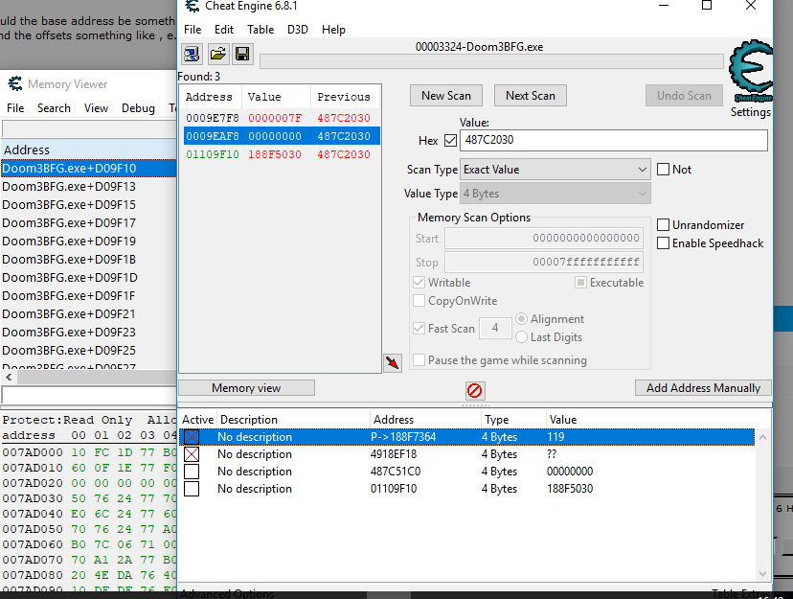Click the scan Value input field
Screen dimensions: 793x599
click(x=613, y=141)
